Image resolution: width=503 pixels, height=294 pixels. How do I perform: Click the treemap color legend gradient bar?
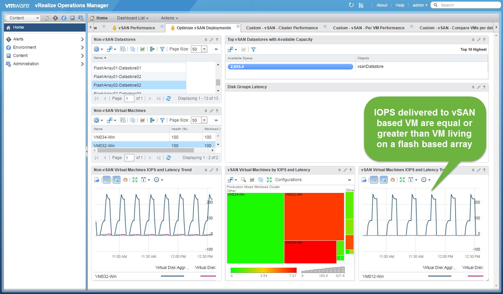(263, 270)
